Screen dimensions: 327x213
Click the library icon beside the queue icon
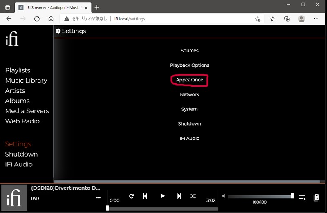tap(316, 197)
